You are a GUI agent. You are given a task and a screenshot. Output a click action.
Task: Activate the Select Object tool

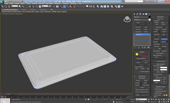click(x=20, y=6)
